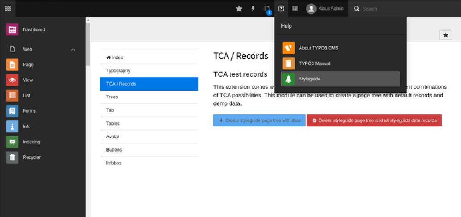Select Styleguide in Help menu
The height and width of the screenshot is (217, 461).
coord(341,79)
